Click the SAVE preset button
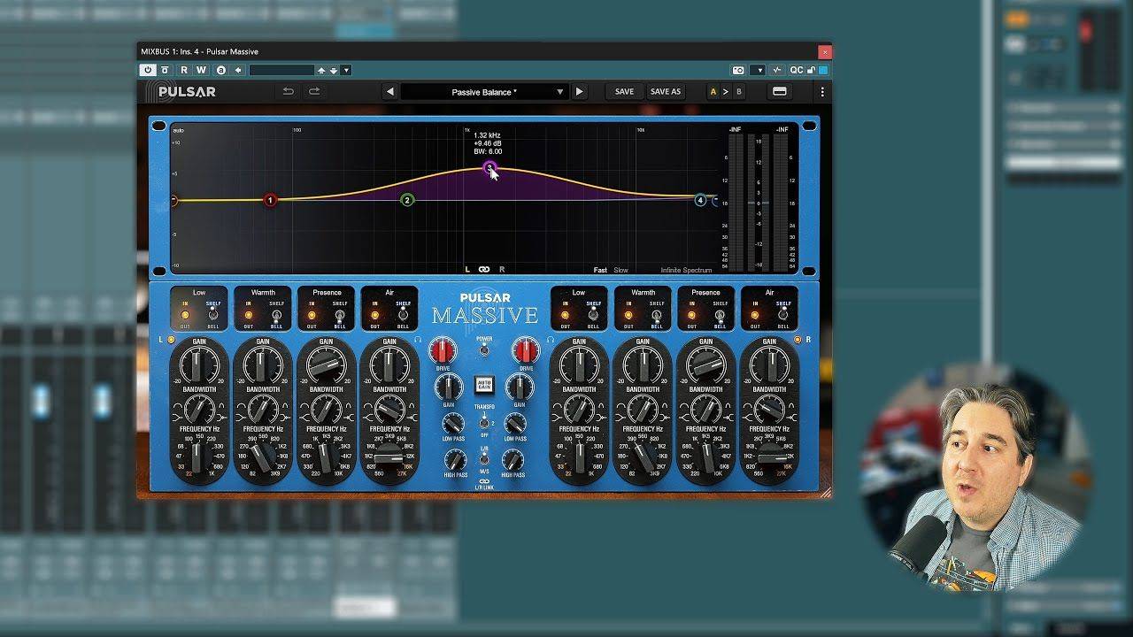This screenshot has height=637, width=1133. (x=624, y=91)
